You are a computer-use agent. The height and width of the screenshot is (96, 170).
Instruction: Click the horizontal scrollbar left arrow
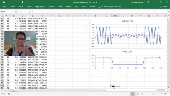[104, 90]
